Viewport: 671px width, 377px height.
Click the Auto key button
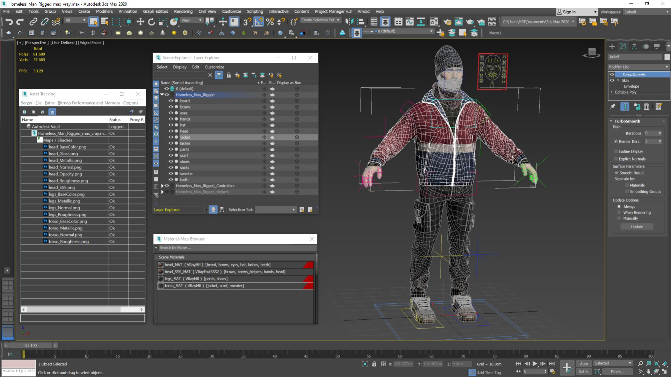[x=584, y=364]
